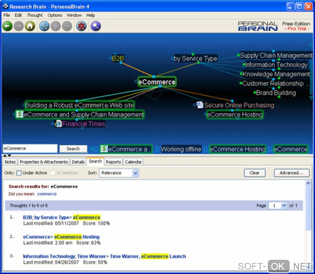Click the panel collapse arrows above Notes tab
Viewport: 315px width, 274px height.
point(7,155)
